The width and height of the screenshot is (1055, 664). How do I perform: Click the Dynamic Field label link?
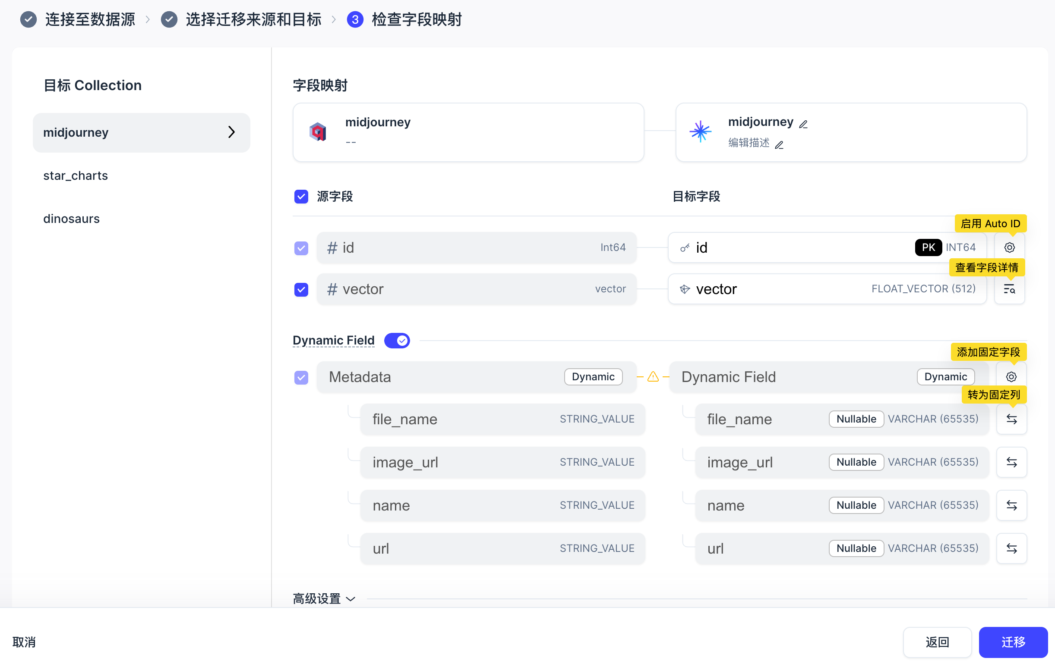point(333,340)
